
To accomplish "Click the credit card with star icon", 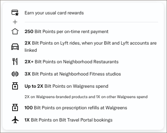I will pos(15,13).
